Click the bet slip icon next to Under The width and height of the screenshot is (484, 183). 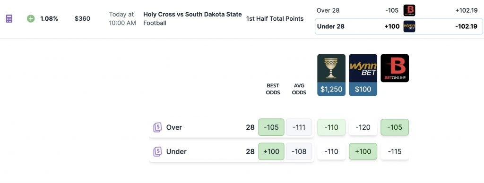pos(157,151)
